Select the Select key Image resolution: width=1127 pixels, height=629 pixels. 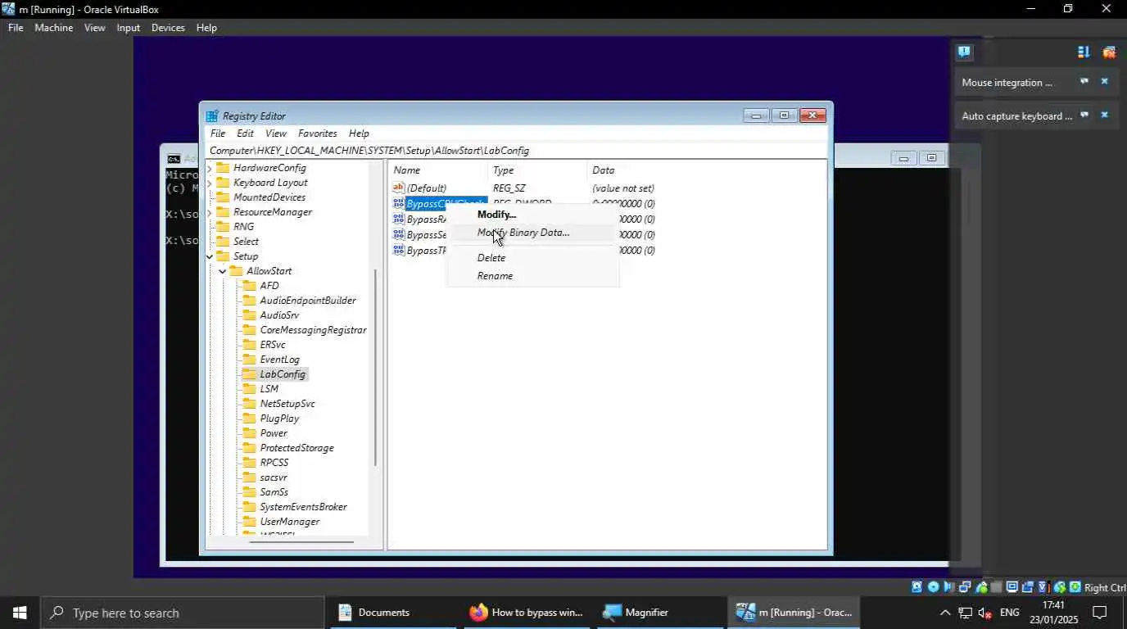point(246,242)
